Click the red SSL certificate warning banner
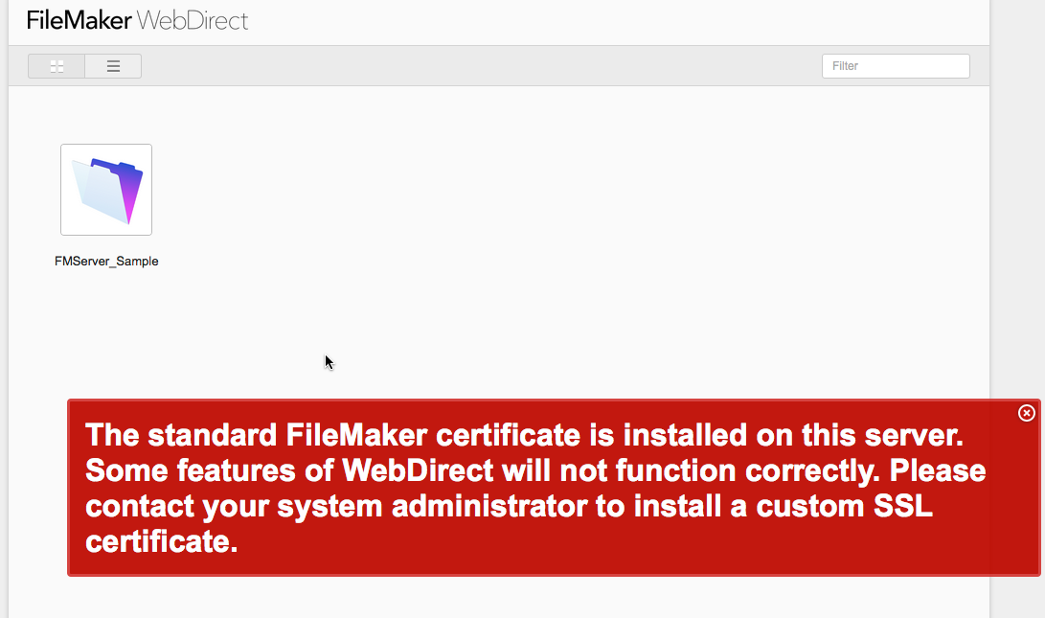The height and width of the screenshot is (618, 1045). tap(554, 488)
